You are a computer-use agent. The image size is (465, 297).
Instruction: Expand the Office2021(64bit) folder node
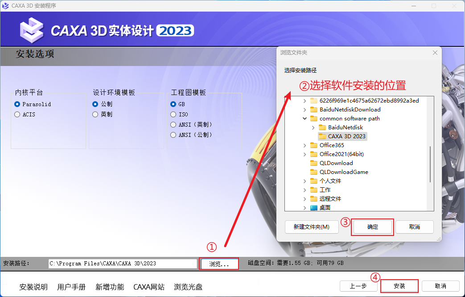click(x=305, y=154)
